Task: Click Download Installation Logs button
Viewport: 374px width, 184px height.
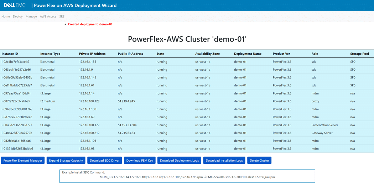Action: pos(224,161)
